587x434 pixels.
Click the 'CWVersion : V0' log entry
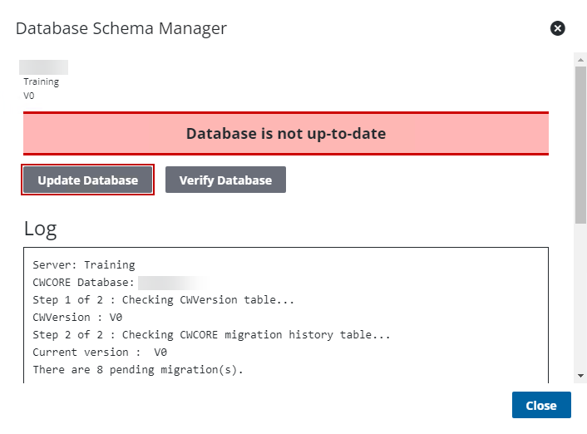[77, 317]
